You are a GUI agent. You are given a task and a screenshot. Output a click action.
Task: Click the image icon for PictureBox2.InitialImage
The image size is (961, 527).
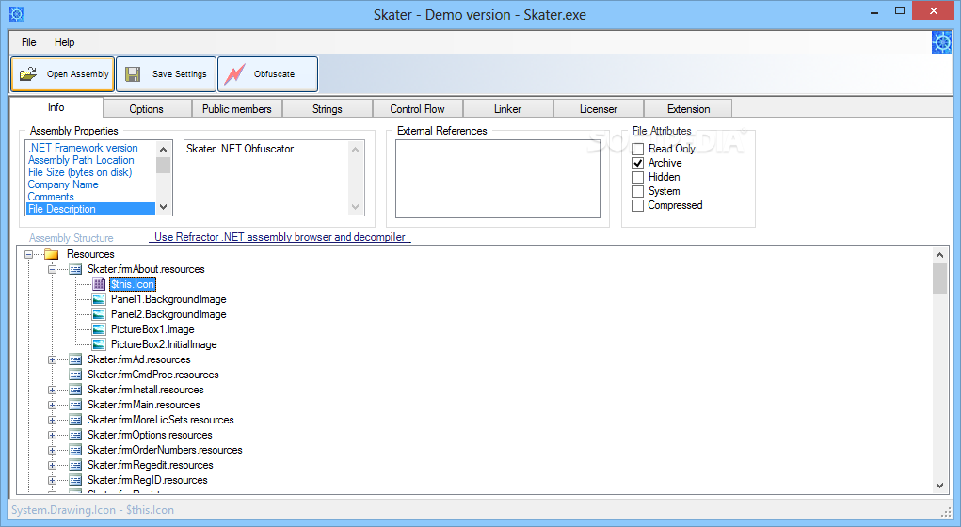[99, 344]
